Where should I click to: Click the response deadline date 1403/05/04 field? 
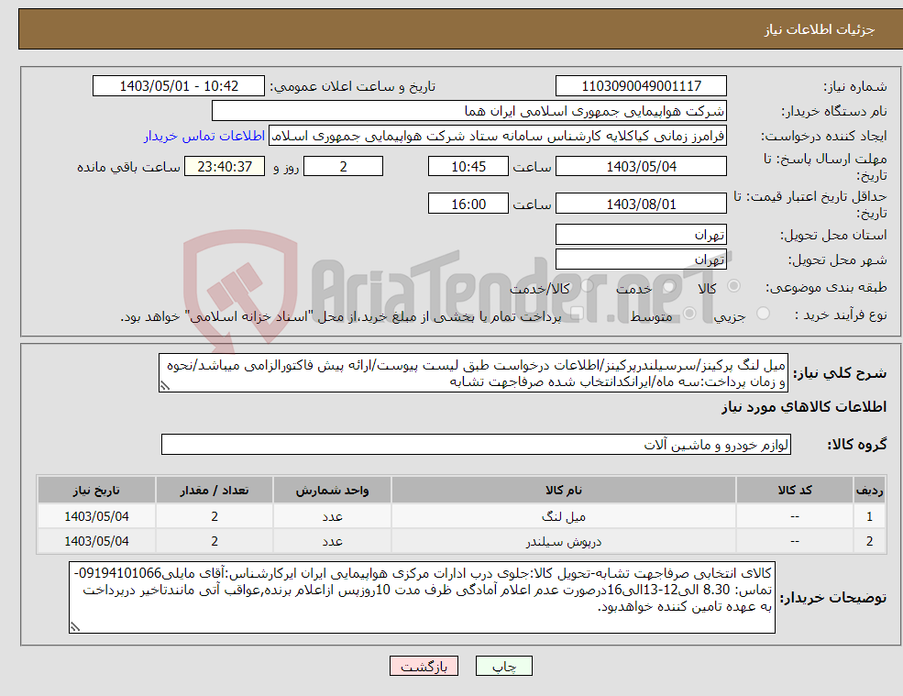point(641,167)
